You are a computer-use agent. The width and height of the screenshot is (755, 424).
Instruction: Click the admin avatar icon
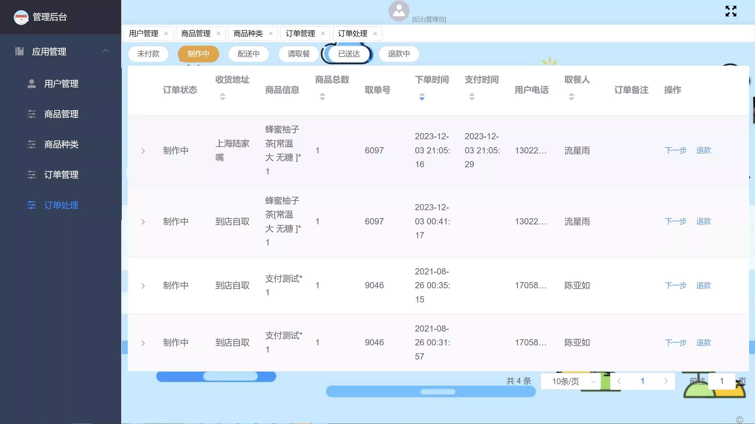pos(399,11)
